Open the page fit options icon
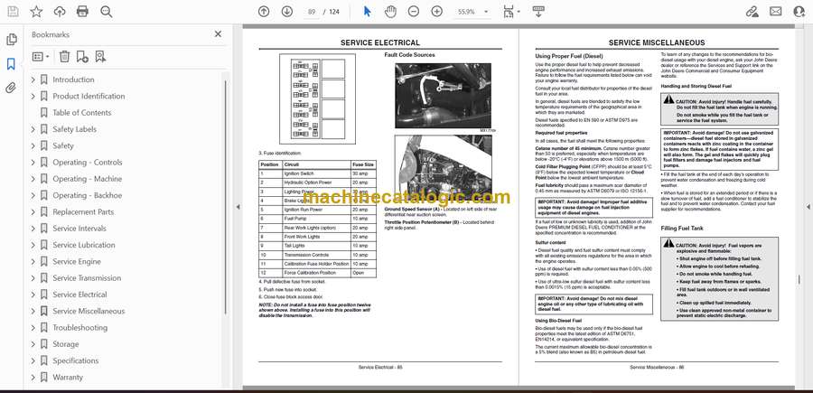813x393 pixels. (x=511, y=12)
